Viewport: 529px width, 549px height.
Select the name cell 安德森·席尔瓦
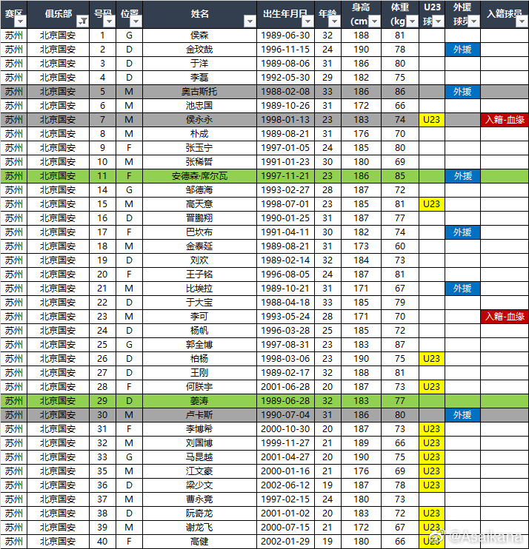click(200, 176)
